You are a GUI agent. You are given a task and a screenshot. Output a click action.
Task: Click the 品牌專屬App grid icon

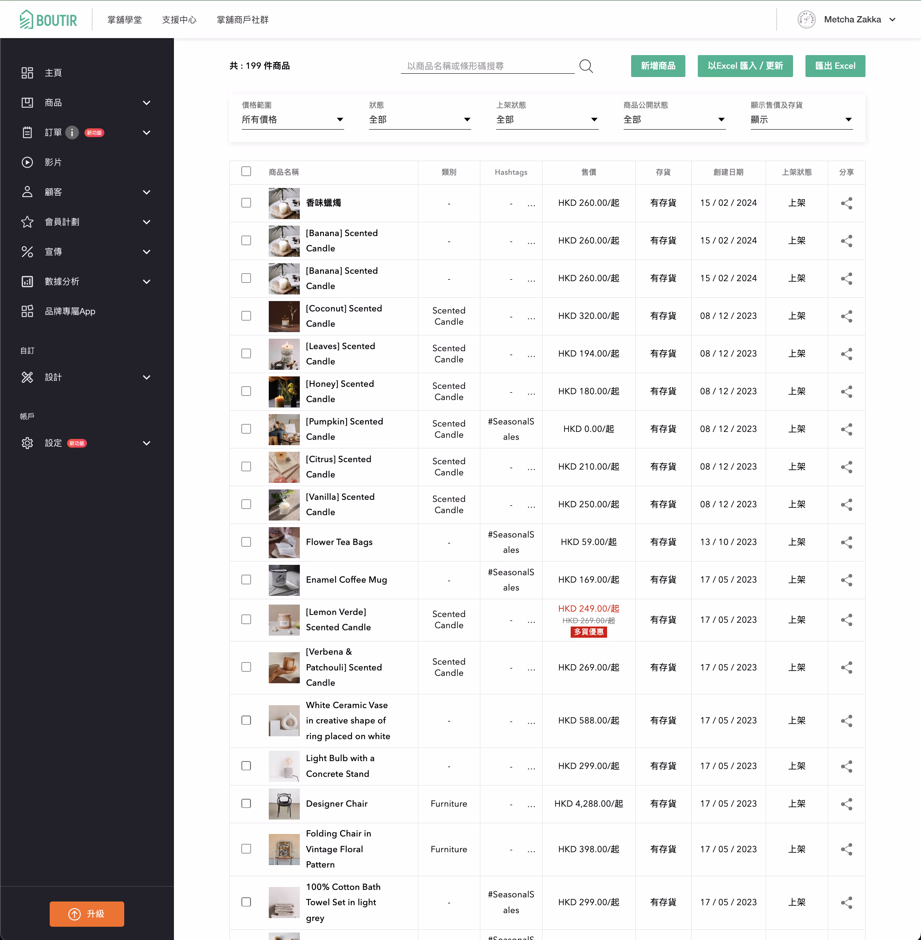27,311
